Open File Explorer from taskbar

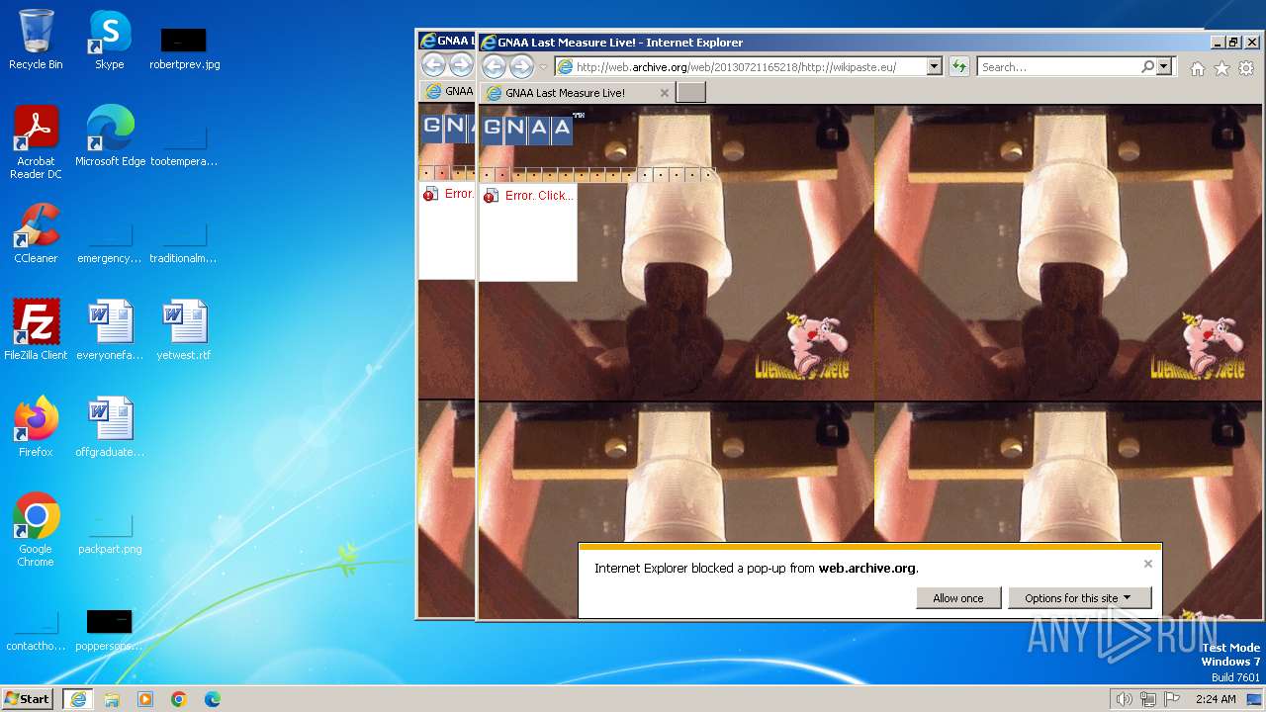coord(112,699)
